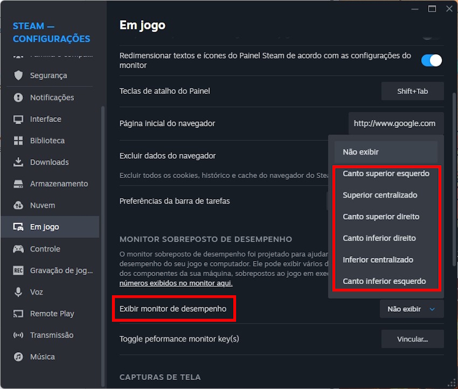Click the Biblioteca sidebar icon
Screen dimensions: 458x389
pyautogui.click(x=19, y=140)
